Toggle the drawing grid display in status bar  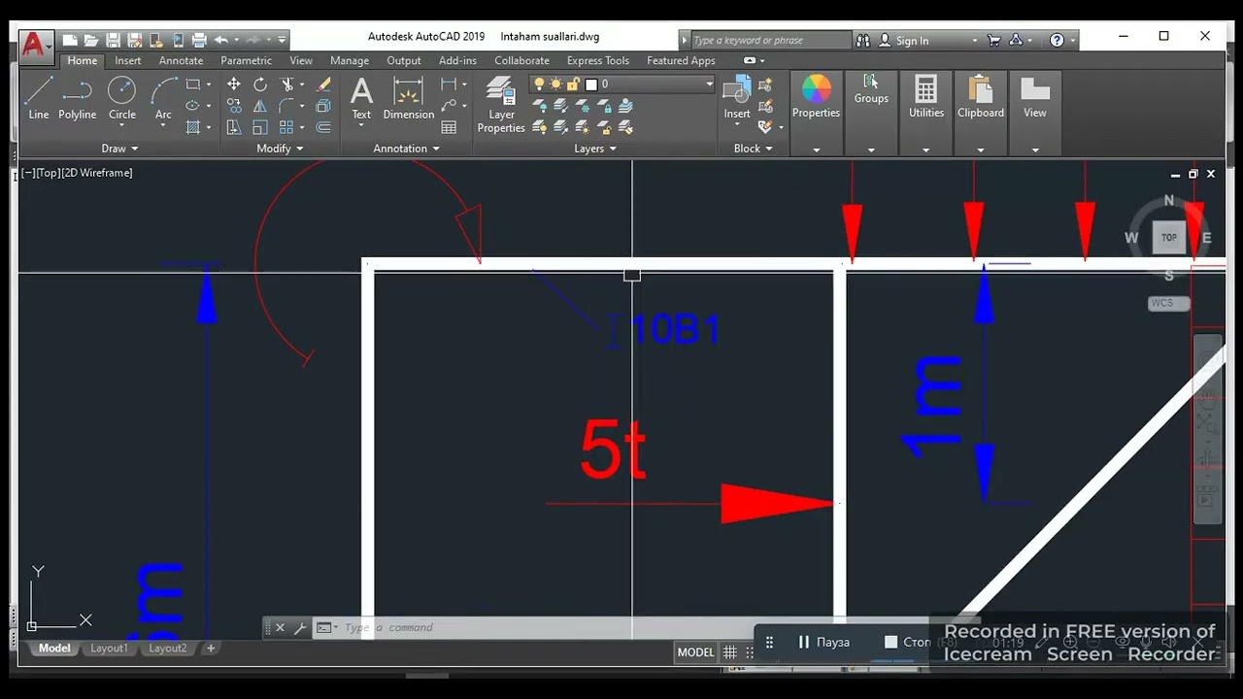coord(730,652)
